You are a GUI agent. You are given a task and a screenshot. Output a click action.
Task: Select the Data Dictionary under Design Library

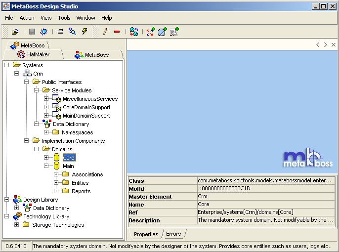coord(51,208)
